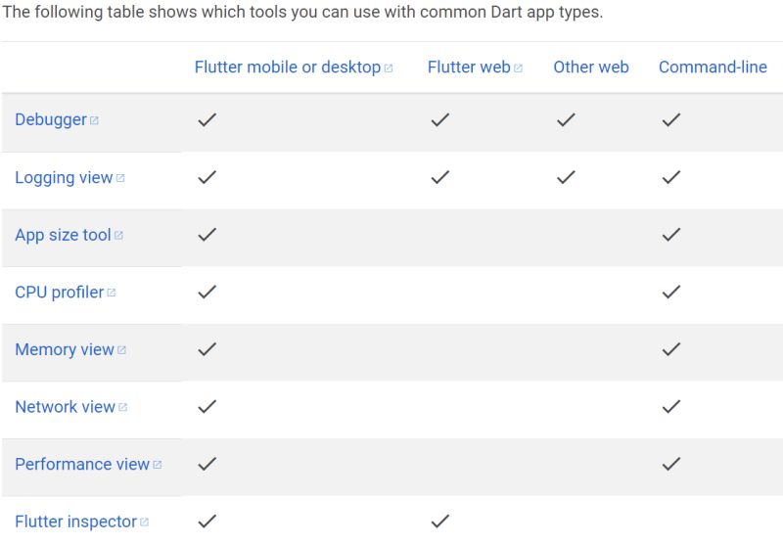Click external-link icon beside Network view
Viewport: 783px width, 544px height.
tap(123, 407)
